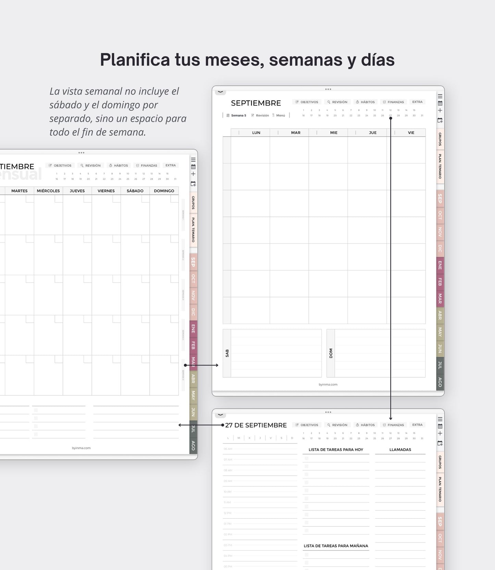The image size is (495, 570).
Task: Open OBJETIVOS in the daily planner header
Action: [307, 425]
